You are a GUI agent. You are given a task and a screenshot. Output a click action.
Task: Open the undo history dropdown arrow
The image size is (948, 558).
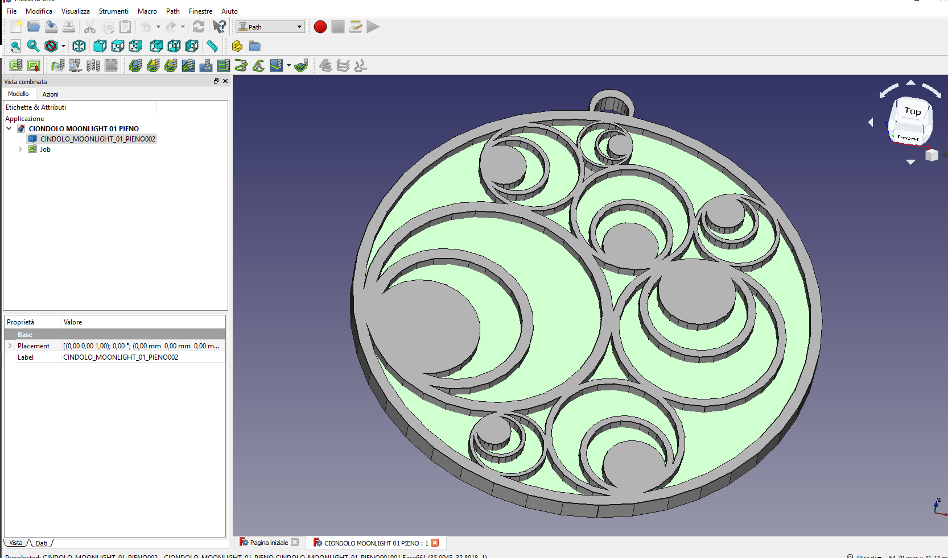pyautogui.click(x=158, y=27)
